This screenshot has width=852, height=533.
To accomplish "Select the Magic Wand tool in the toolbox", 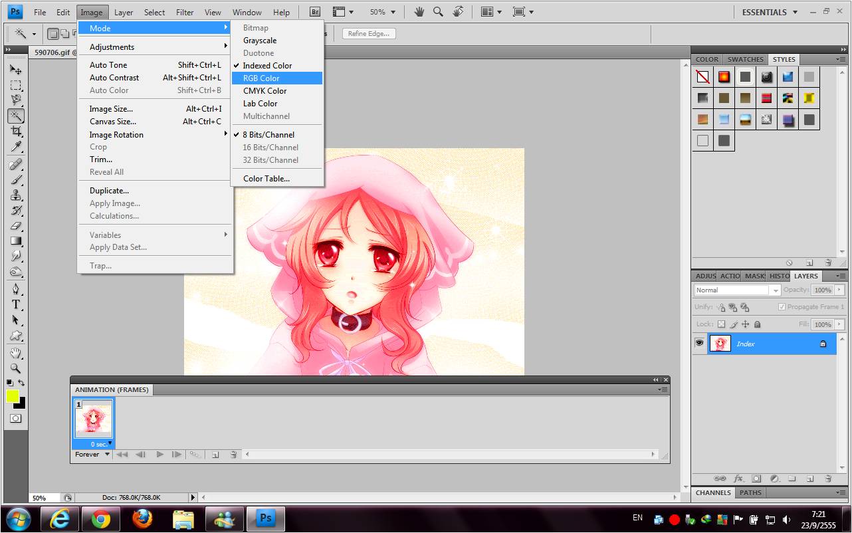I will pyautogui.click(x=16, y=116).
